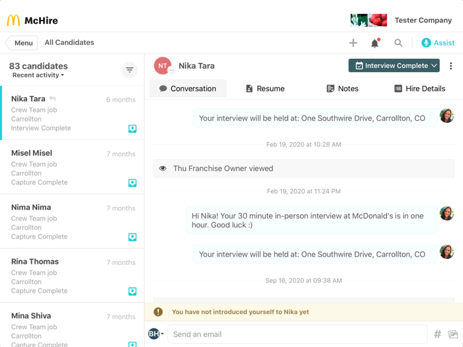Click the McHire golden arches logo

(13, 20)
